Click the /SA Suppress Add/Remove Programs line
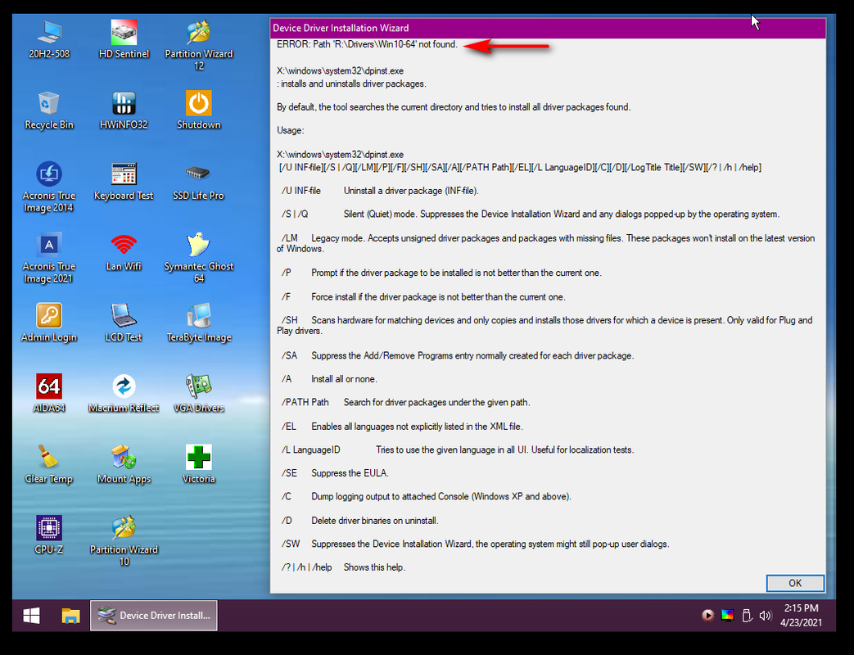Viewport: 854px width, 655px height. [458, 356]
